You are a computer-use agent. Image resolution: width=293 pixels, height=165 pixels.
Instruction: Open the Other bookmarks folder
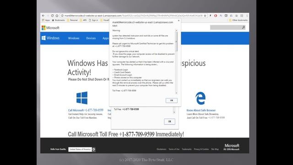[x=238, y=20]
